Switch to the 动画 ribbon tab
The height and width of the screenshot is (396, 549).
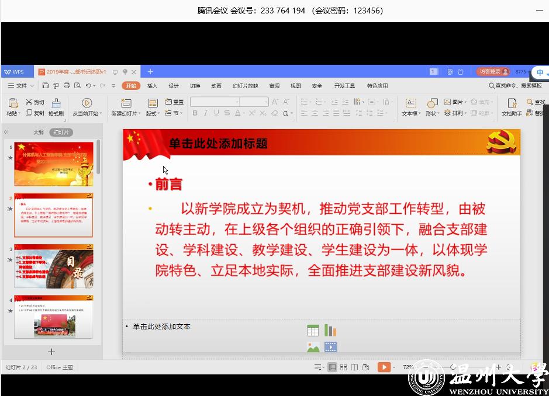pyautogui.click(x=216, y=86)
